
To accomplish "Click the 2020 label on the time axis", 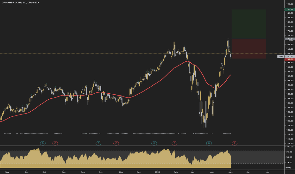I will pyautogui.click(x=157, y=172).
